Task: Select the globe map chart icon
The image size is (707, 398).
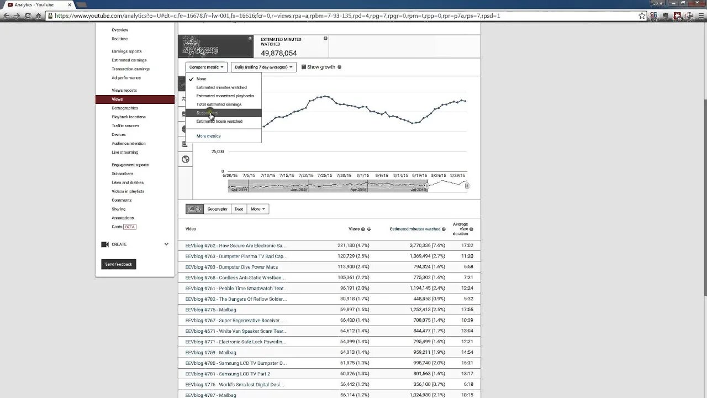Action: click(x=186, y=159)
